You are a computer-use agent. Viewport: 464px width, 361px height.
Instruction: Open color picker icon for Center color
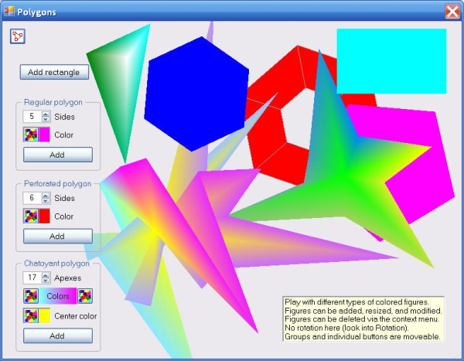pos(31,315)
